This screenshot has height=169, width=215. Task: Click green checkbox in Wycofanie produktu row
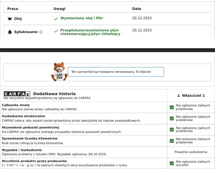172,163
